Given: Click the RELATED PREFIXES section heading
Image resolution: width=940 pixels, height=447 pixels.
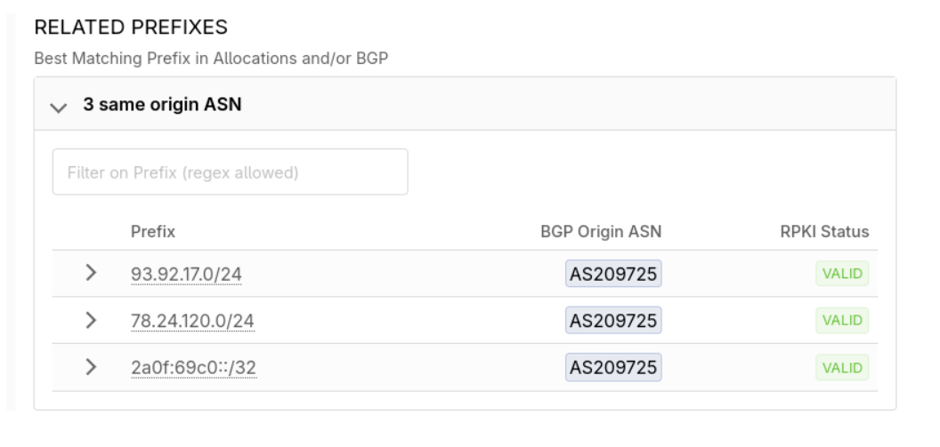Looking at the screenshot, I should (x=131, y=28).
